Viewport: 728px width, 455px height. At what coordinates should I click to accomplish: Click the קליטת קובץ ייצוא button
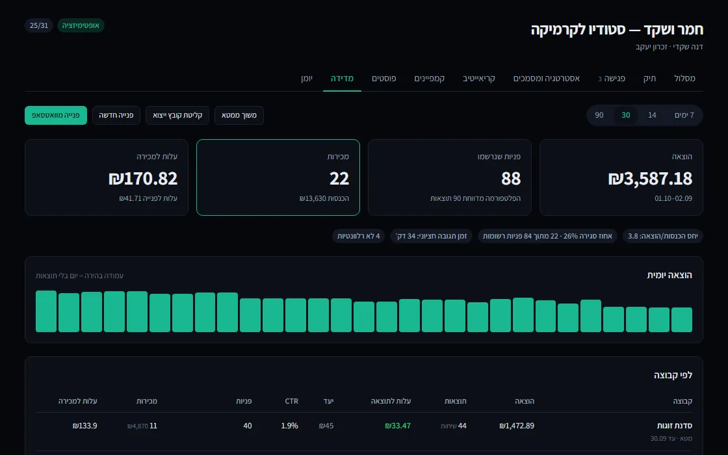tap(177, 115)
